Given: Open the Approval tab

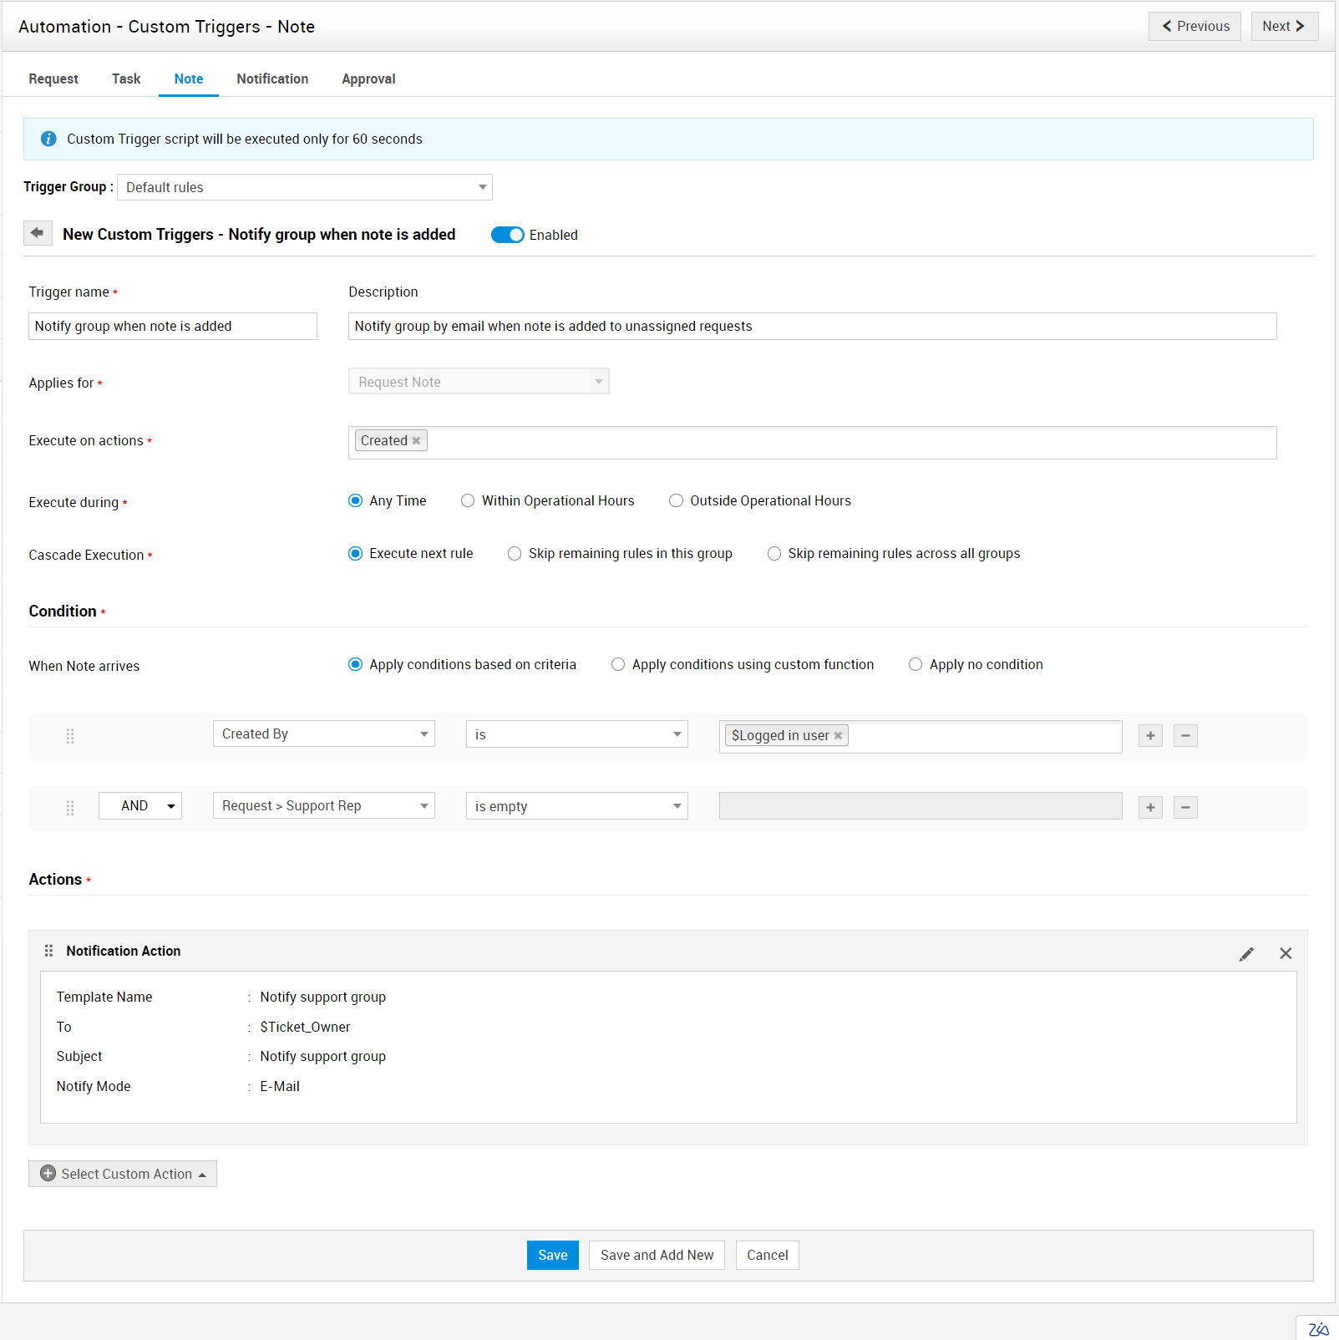Looking at the screenshot, I should 368,79.
